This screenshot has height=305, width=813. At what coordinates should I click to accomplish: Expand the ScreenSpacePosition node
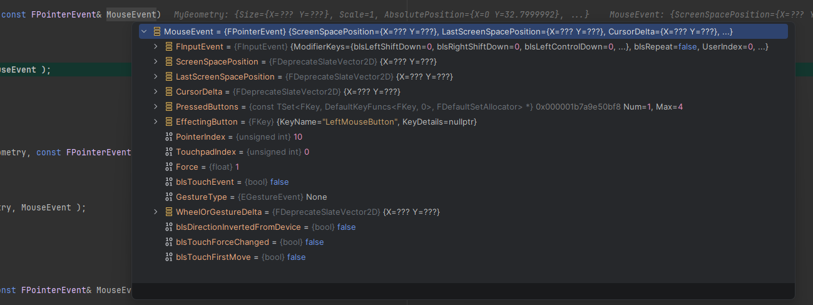(x=156, y=62)
